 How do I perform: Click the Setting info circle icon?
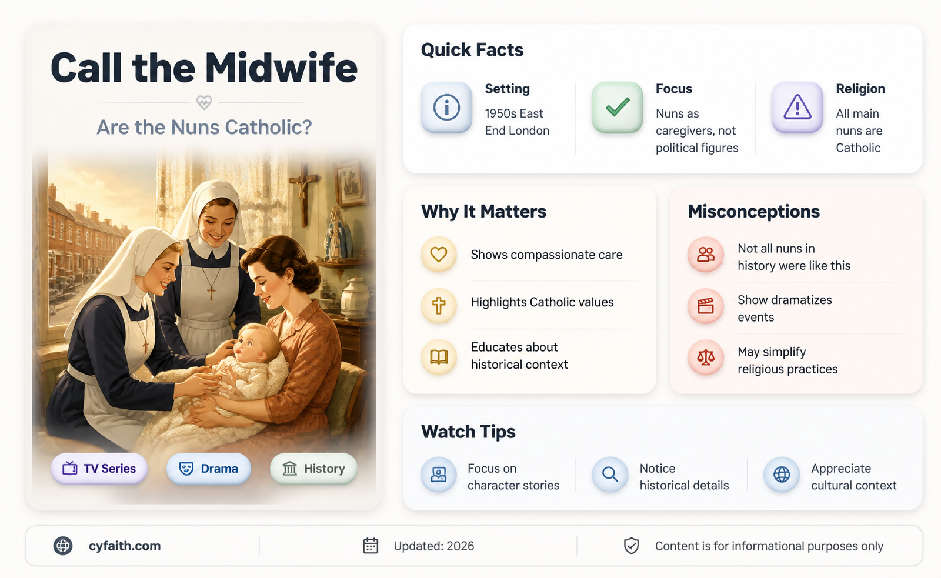446,108
